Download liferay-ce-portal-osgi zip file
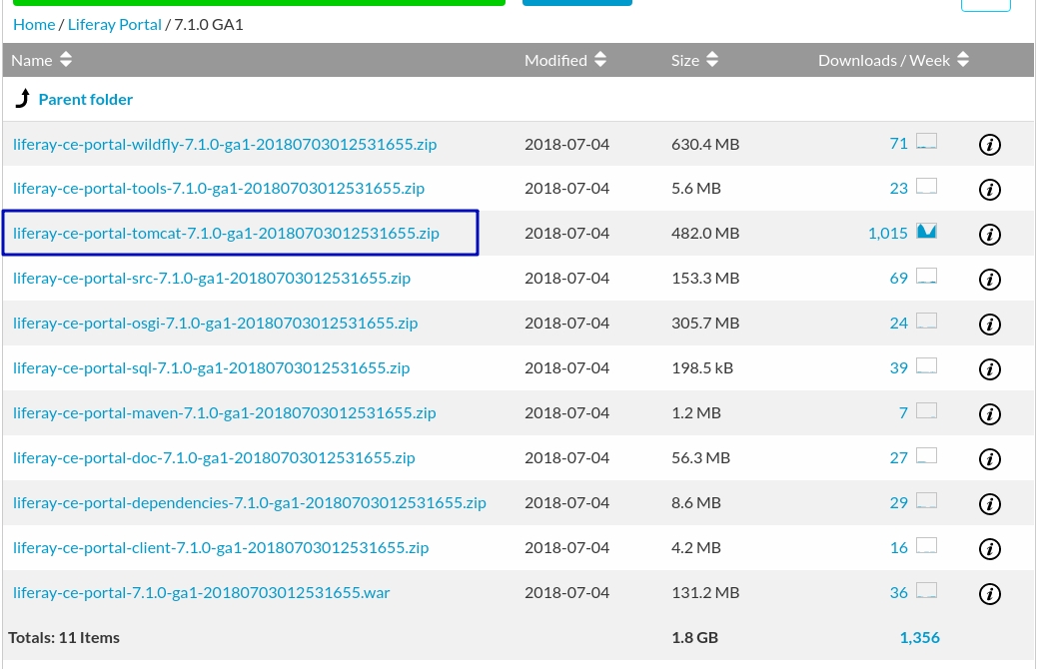 [216, 324]
